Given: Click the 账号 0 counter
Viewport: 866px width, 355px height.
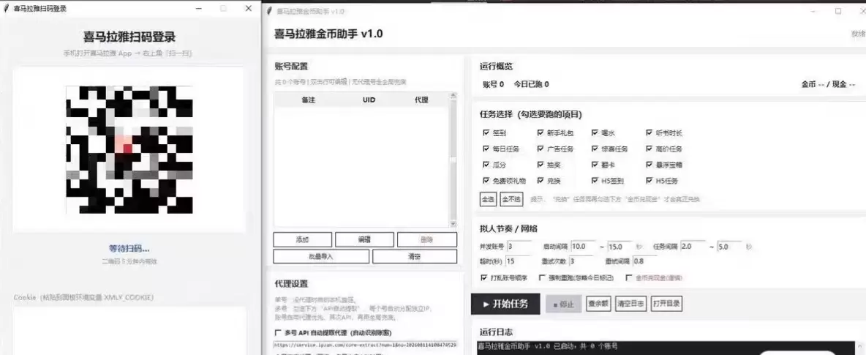Looking at the screenshot, I should (x=493, y=85).
